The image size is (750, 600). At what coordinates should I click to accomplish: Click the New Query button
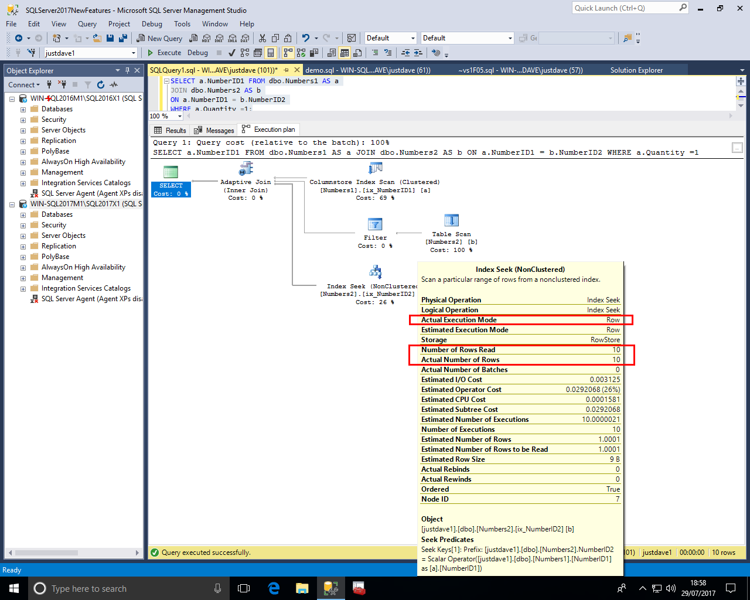point(159,38)
